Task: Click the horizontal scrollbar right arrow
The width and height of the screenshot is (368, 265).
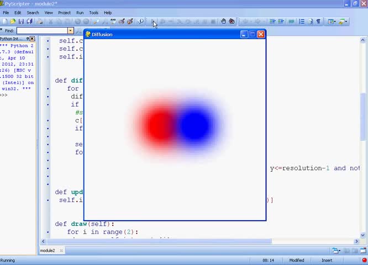Action: 356,241
